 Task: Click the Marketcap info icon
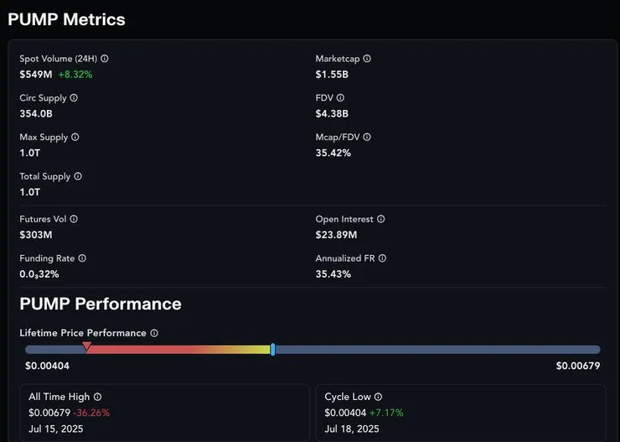click(367, 59)
